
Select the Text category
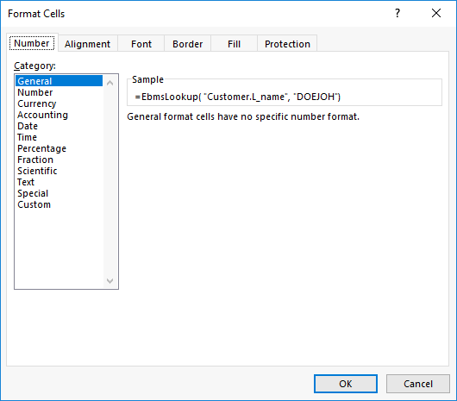(26, 182)
